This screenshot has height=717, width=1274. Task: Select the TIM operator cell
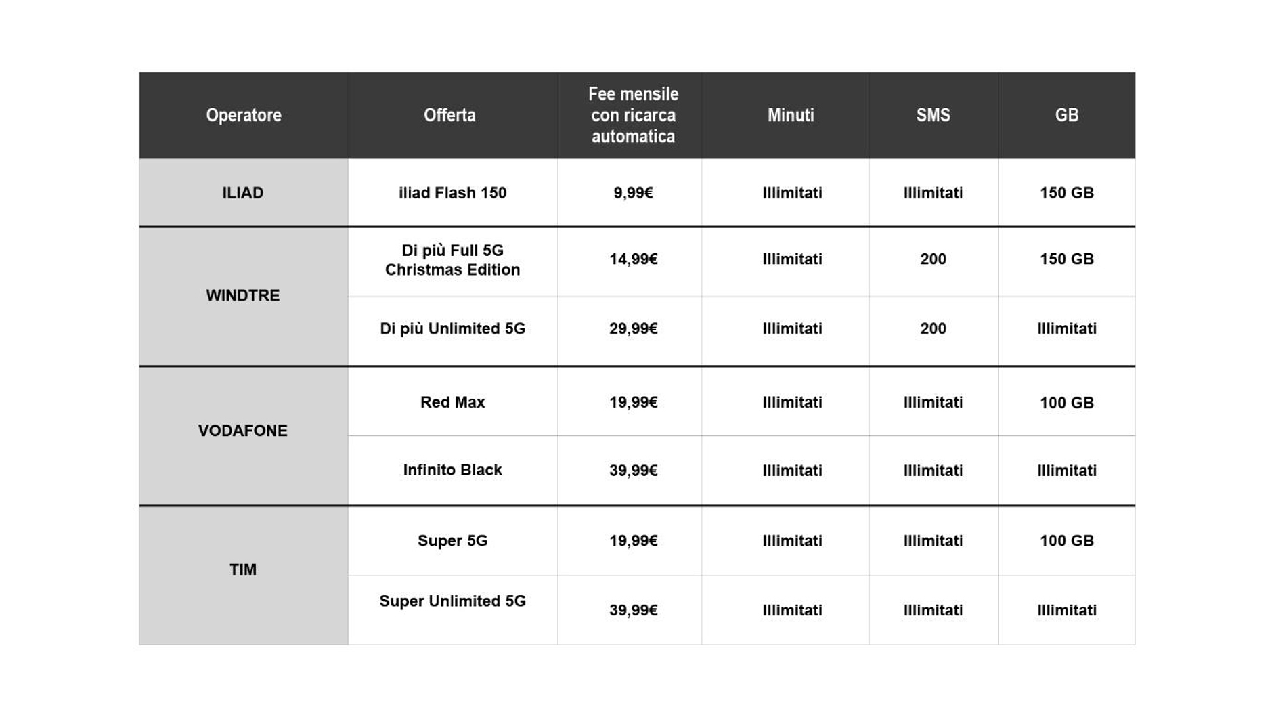coord(243,570)
